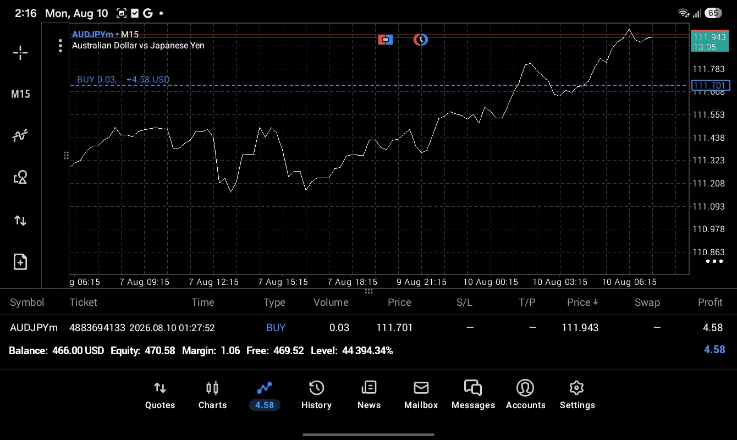Open the News section
737x440 pixels.
(369, 395)
